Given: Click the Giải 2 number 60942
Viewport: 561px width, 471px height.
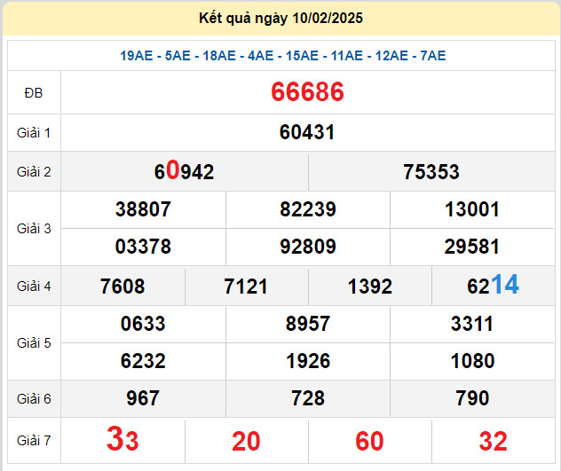Looking at the screenshot, I should pyautogui.click(x=184, y=170).
